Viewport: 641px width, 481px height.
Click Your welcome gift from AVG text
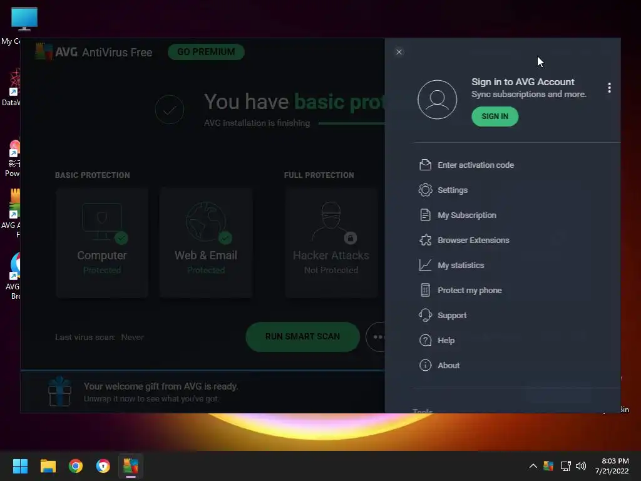pyautogui.click(x=161, y=386)
